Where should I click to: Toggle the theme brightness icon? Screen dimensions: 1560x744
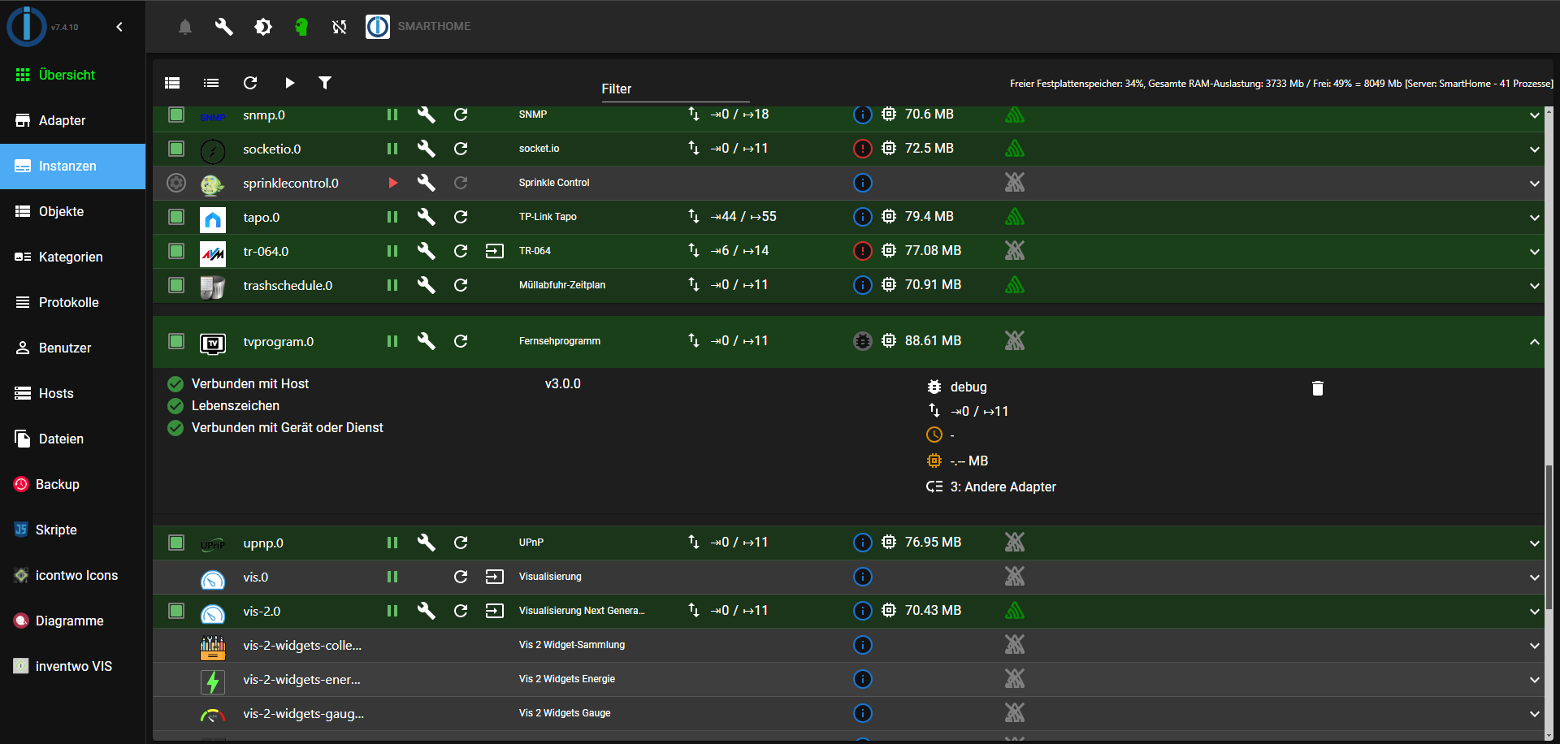263,27
